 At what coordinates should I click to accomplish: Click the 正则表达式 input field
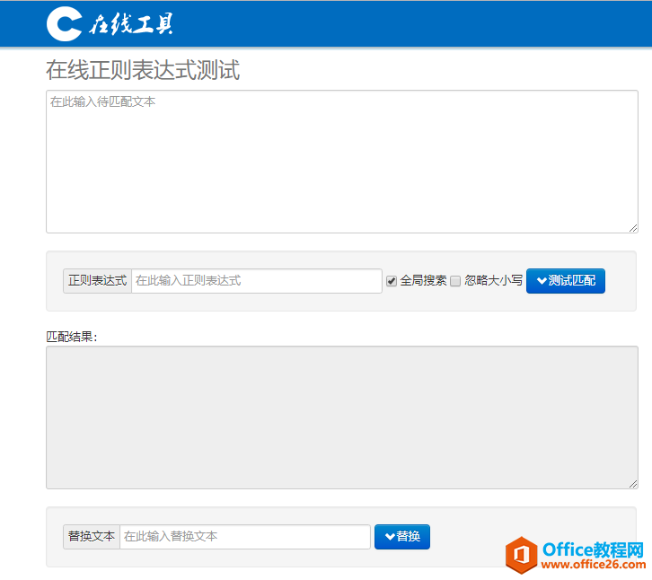point(257,281)
